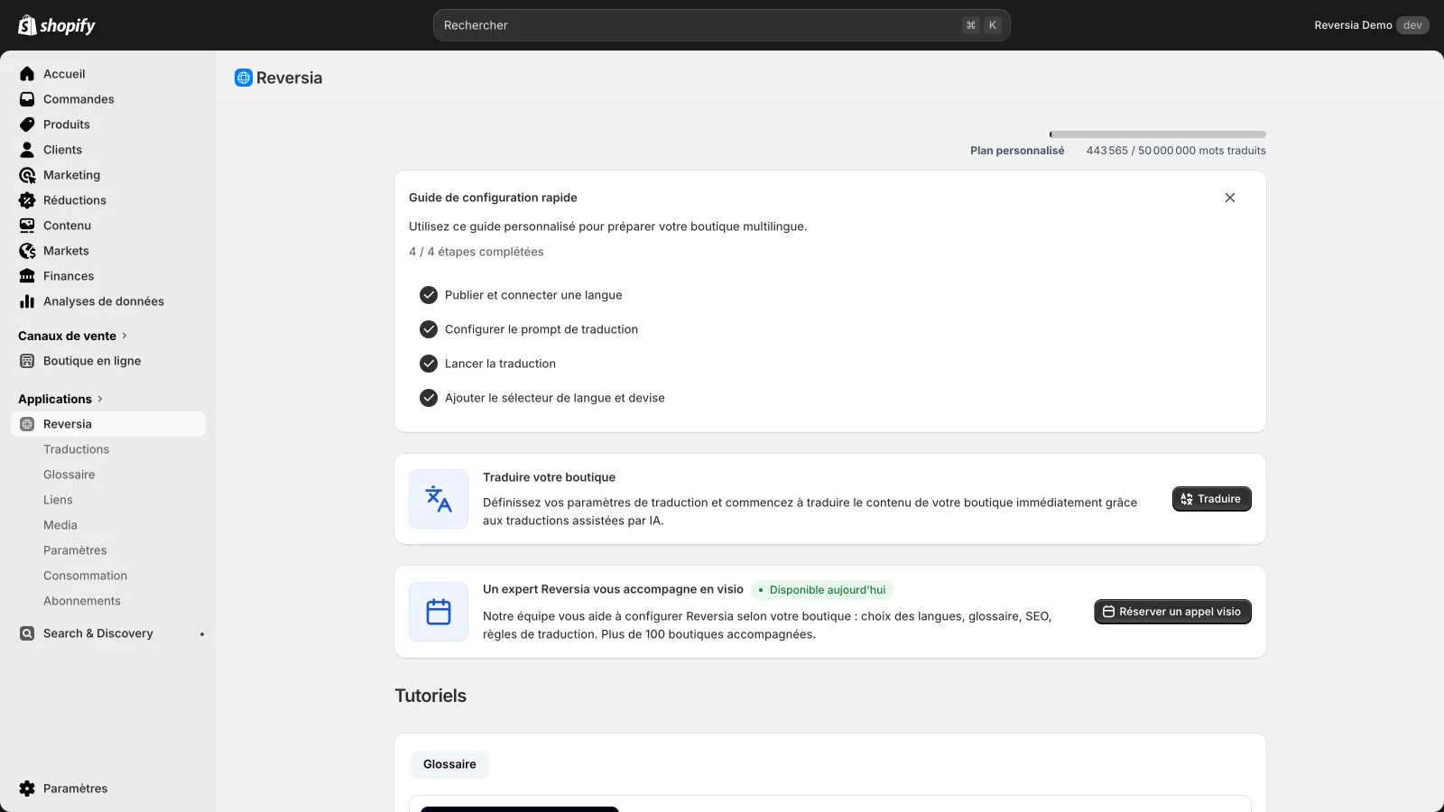
Task: Click the Plan personnalisé label
Action: tap(1017, 151)
